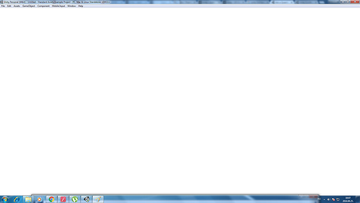The width and height of the screenshot is (360, 203).
Task: Open the GameObject menu
Action: coord(28,6)
